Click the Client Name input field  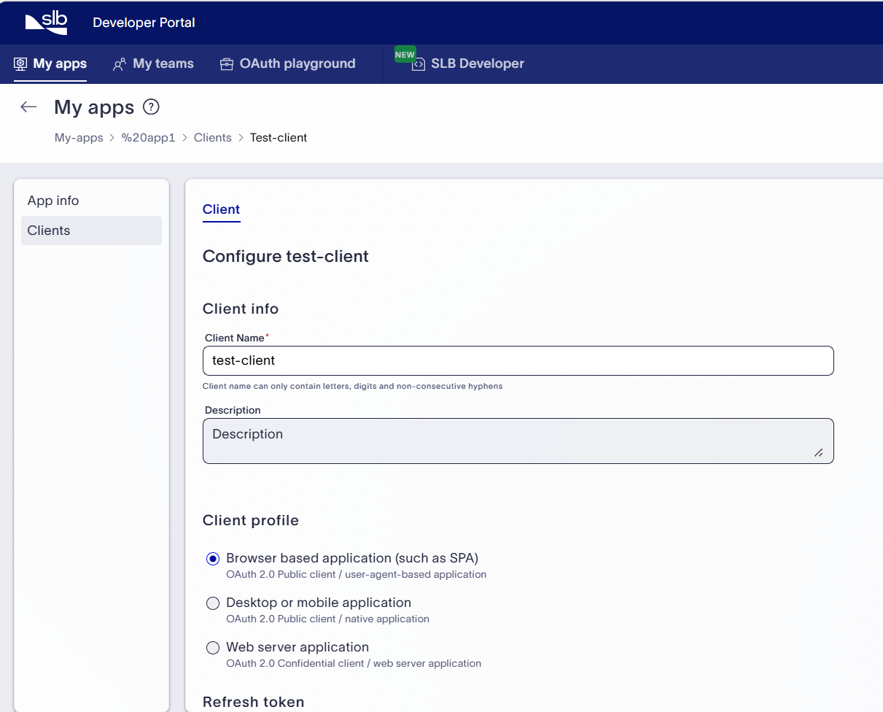point(518,360)
